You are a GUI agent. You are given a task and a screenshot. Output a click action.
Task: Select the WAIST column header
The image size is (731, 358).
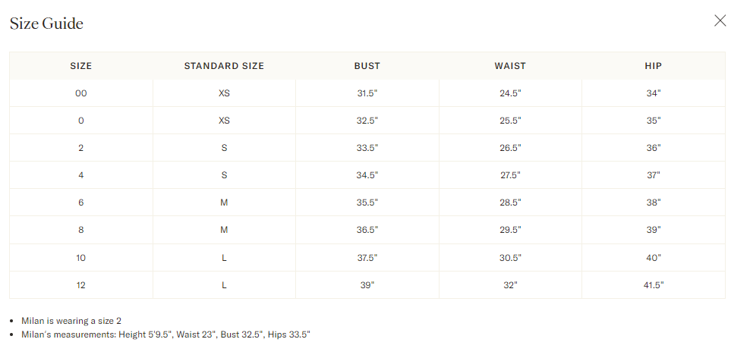pyautogui.click(x=510, y=66)
